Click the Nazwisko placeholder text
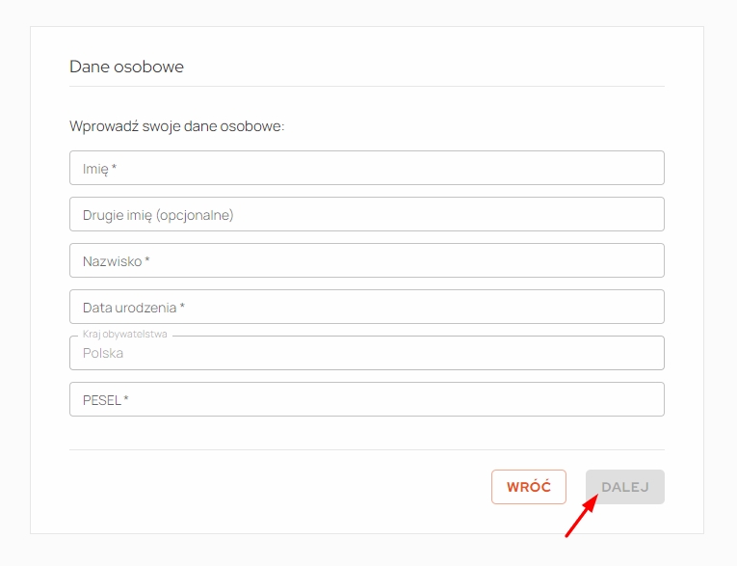737x566 pixels. click(113, 261)
